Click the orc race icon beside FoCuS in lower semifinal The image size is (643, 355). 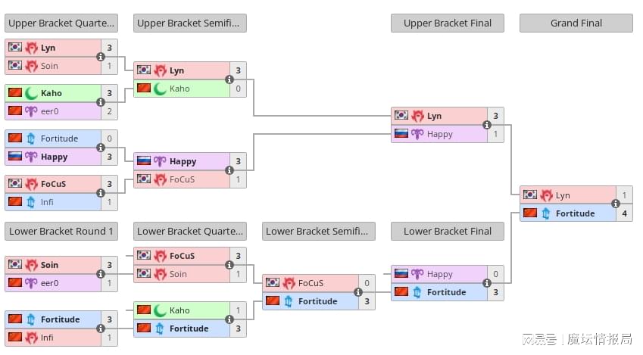click(x=289, y=283)
